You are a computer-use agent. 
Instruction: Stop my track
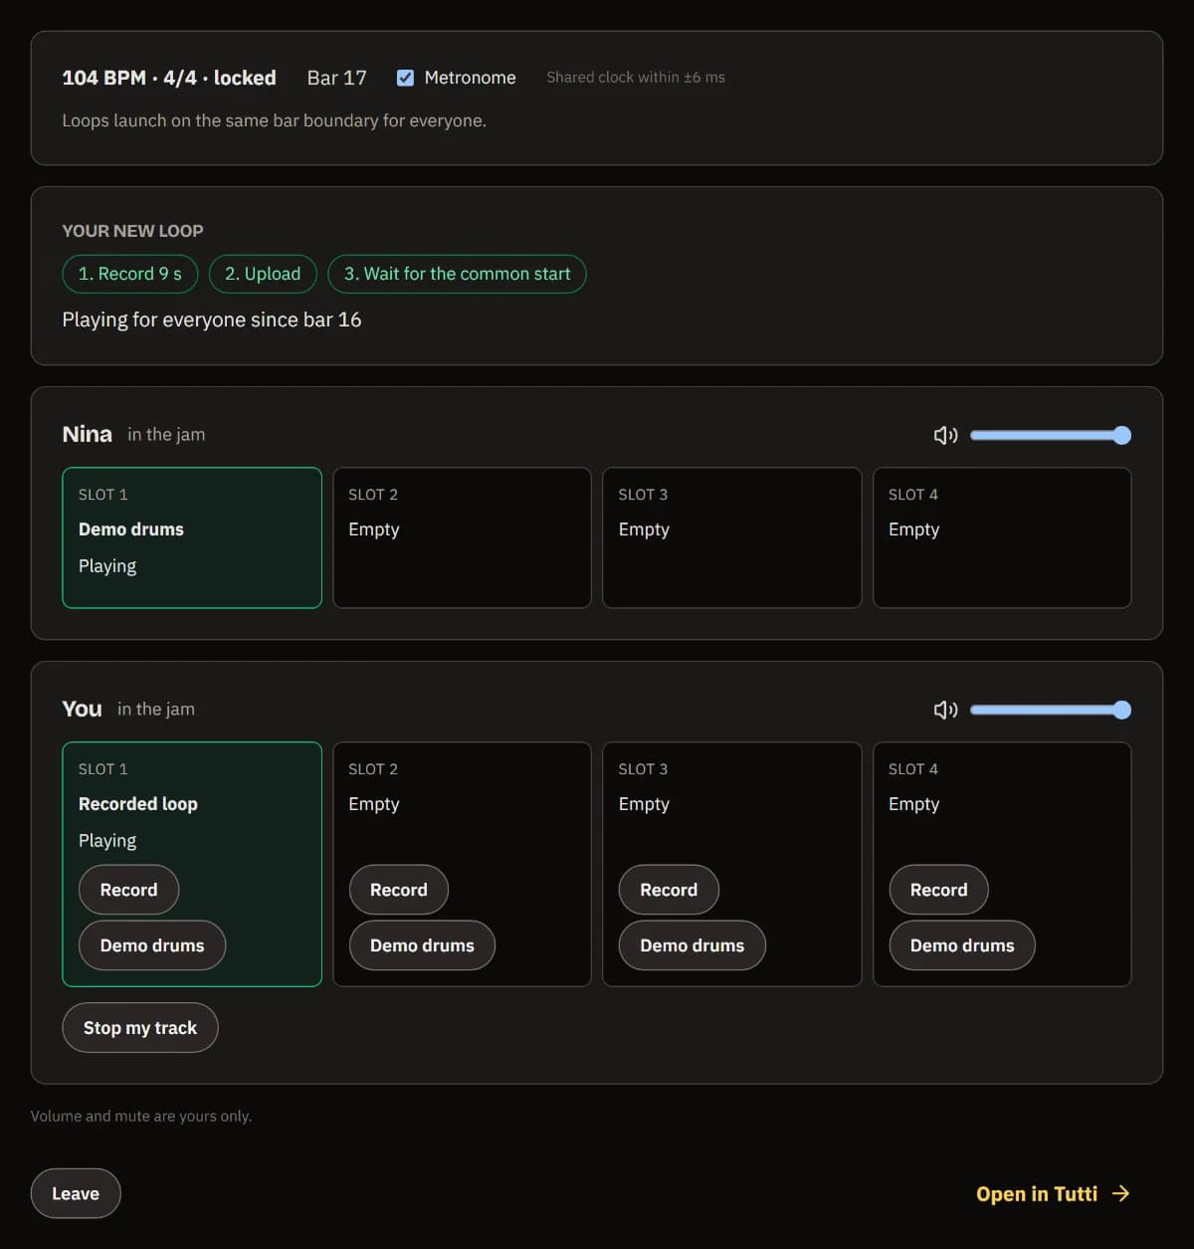140,1028
